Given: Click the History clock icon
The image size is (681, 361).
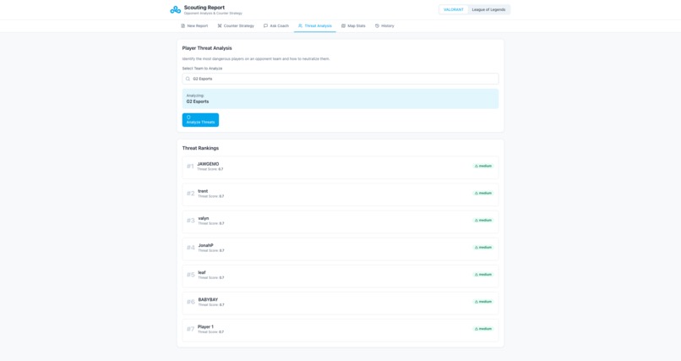Looking at the screenshot, I should (x=377, y=26).
